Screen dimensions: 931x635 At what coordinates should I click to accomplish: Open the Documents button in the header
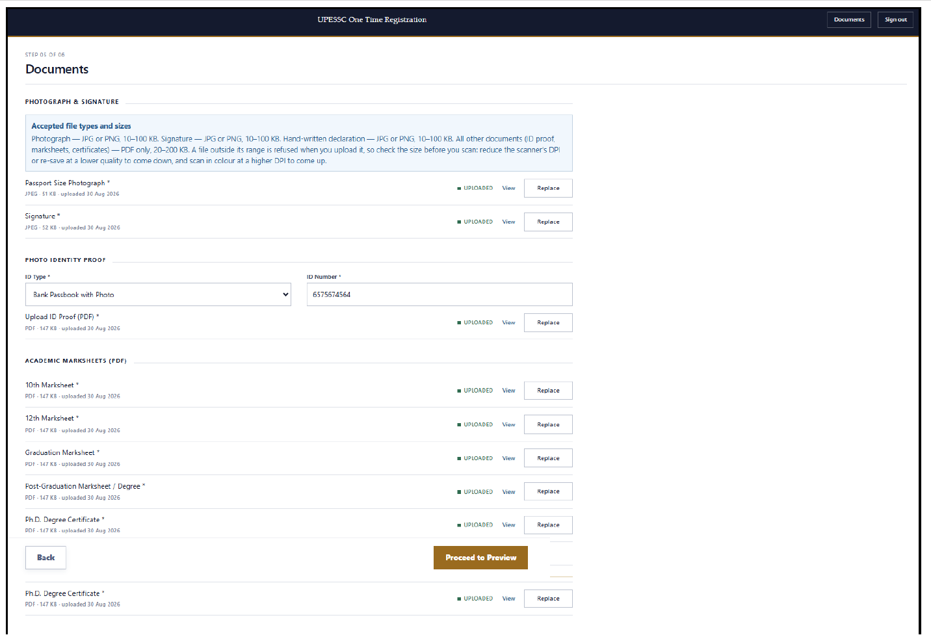tap(849, 19)
